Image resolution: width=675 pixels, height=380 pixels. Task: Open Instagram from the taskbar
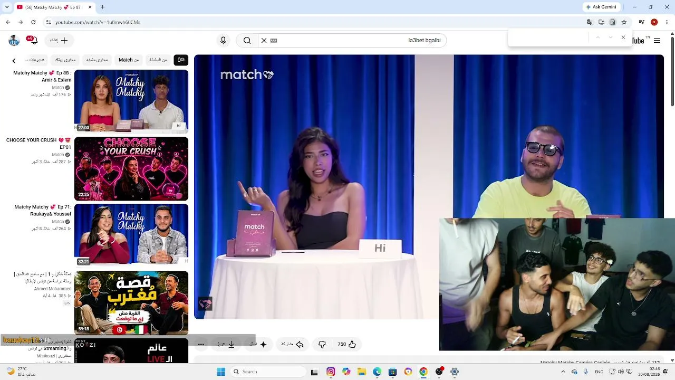[331, 372]
